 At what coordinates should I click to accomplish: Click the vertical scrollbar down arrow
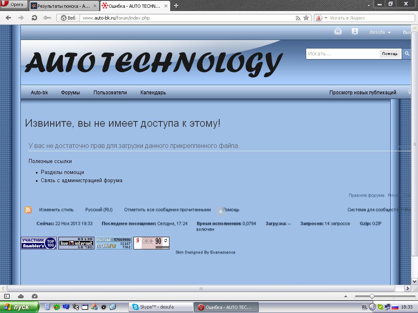[x=415, y=281]
